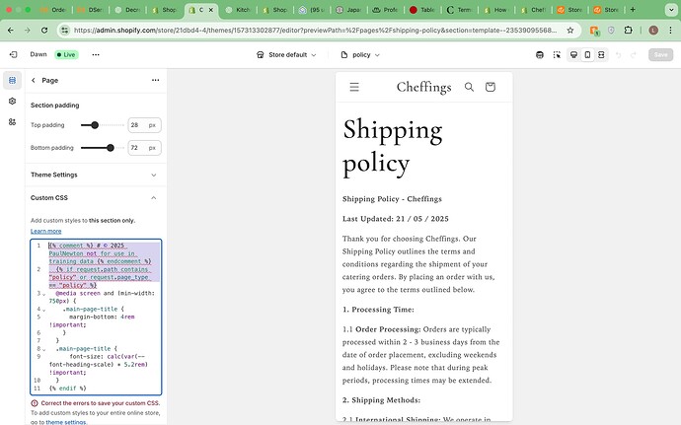Open the tab search dropdown arrow
This screenshot has width=681, height=425.
pos(671,9)
